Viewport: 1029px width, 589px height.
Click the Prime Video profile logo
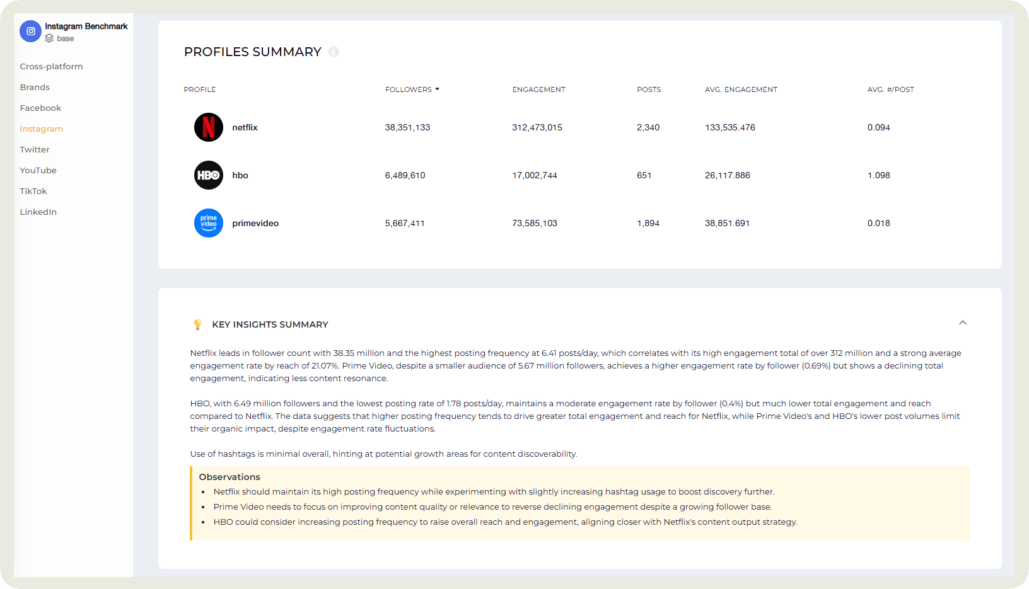(208, 223)
